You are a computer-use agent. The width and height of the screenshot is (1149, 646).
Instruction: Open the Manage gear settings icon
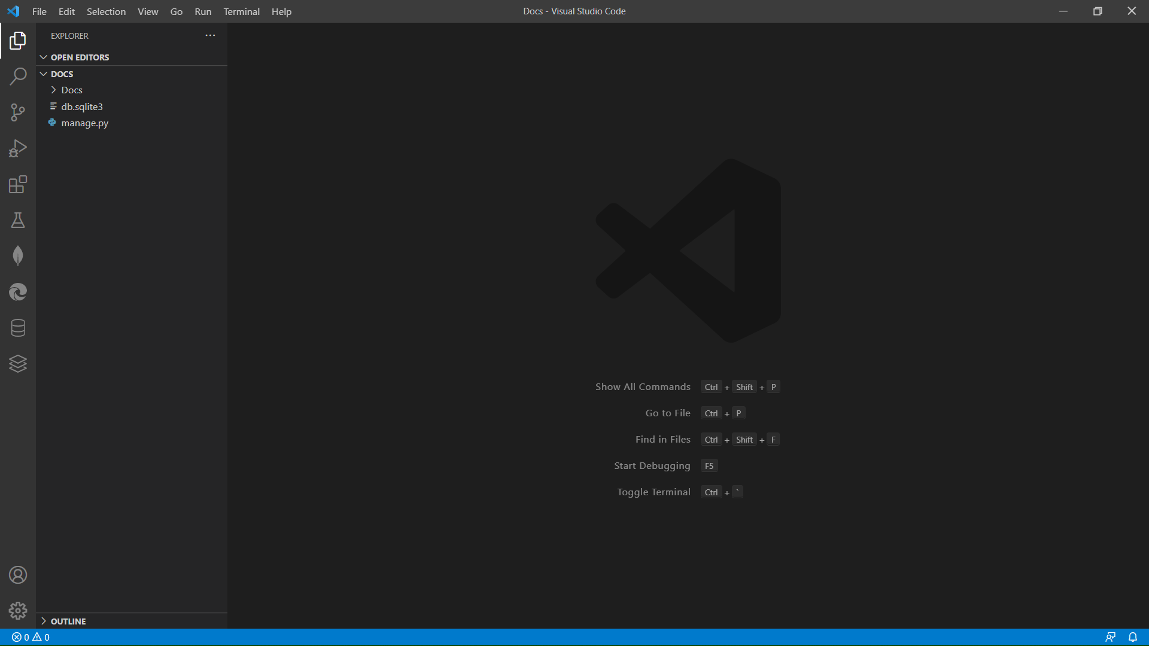(18, 611)
